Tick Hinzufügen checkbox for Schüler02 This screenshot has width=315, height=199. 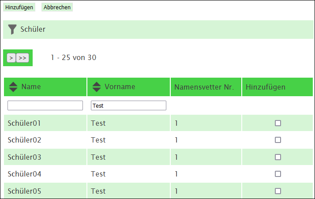click(x=278, y=140)
